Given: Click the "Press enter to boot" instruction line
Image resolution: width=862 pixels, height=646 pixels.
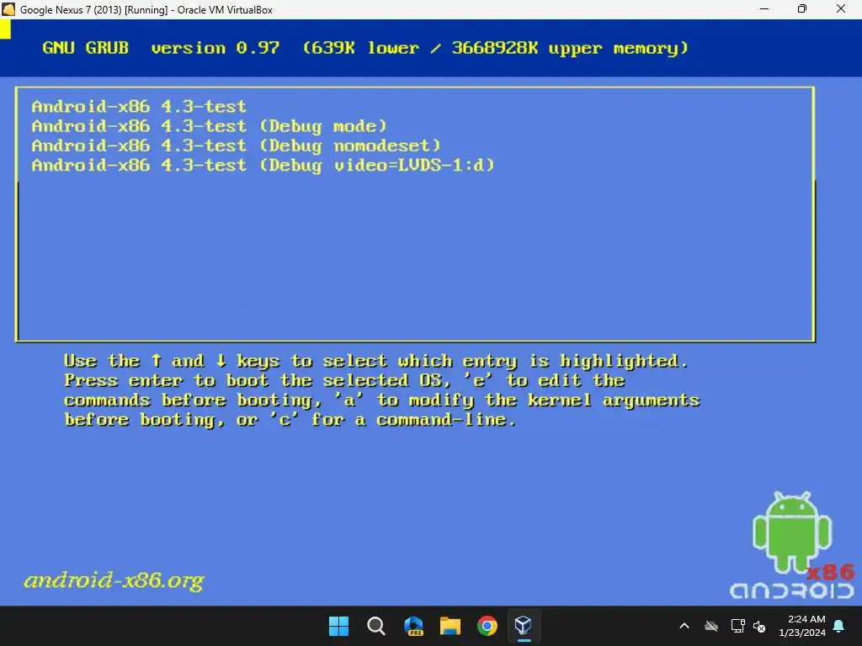Looking at the screenshot, I should coord(344,380).
